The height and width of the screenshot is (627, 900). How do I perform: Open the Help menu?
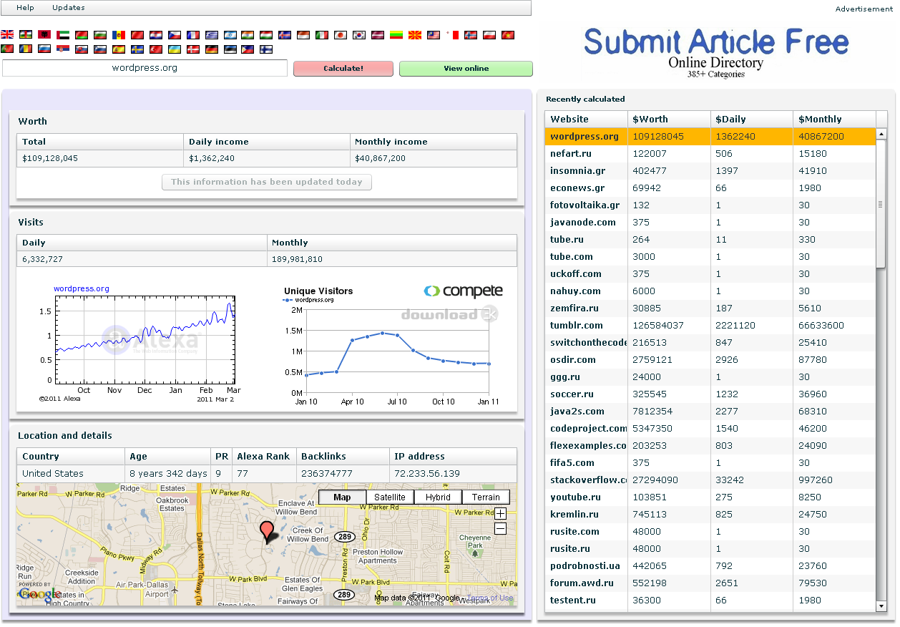25,8
